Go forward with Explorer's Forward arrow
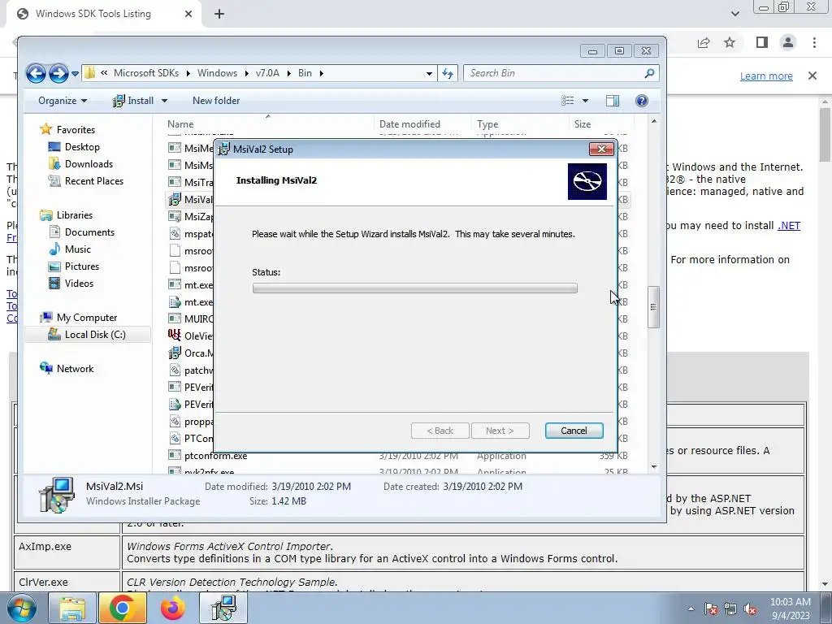 point(58,73)
